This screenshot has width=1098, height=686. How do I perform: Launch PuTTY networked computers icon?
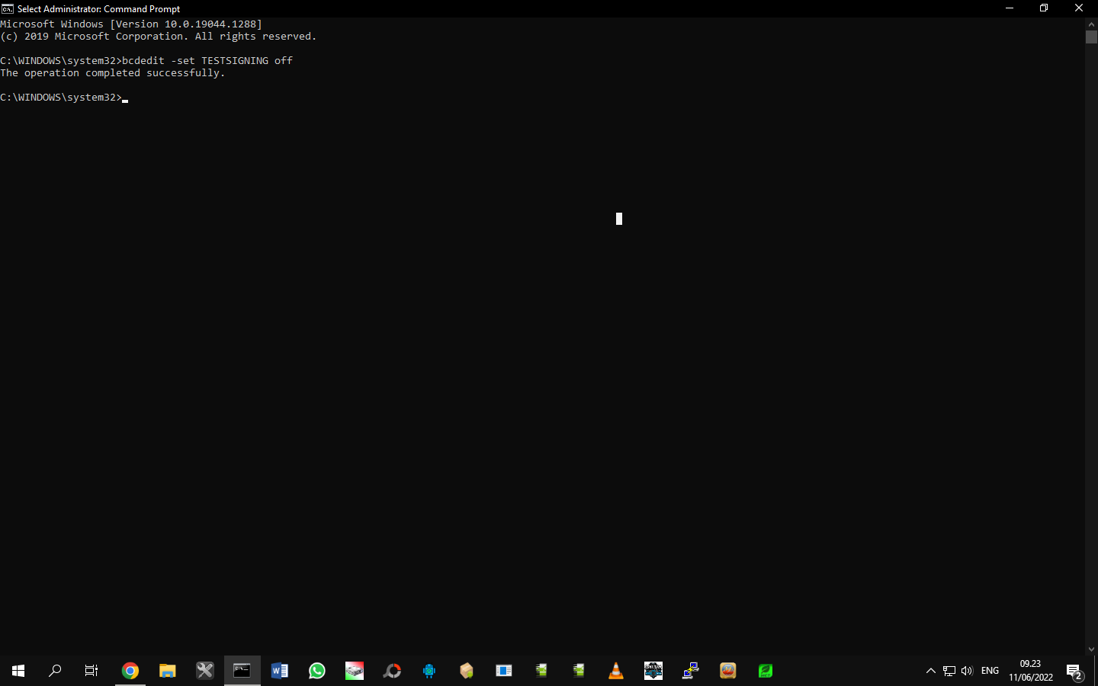tap(691, 671)
